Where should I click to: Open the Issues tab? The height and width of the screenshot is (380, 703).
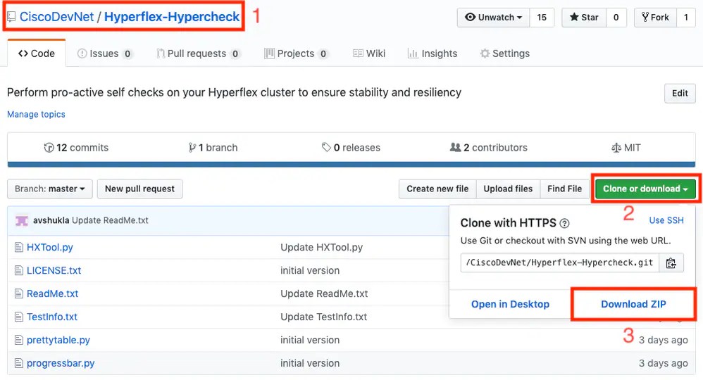click(x=105, y=53)
